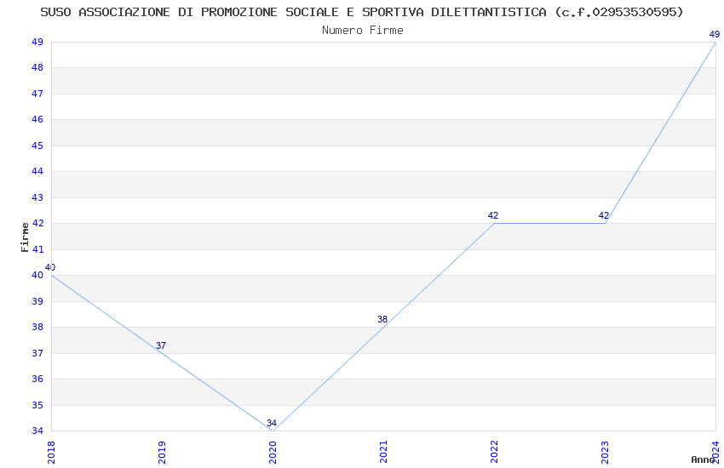Image resolution: width=724 pixels, height=468 pixels.
Task: Click the 2019 x-axis tick label
Action: 162,453
